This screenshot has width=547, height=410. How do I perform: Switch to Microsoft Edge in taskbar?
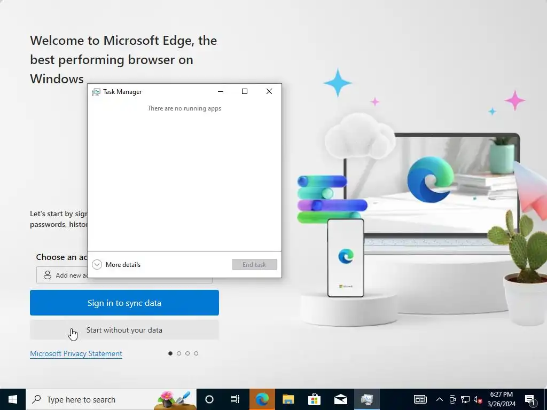coord(262,399)
